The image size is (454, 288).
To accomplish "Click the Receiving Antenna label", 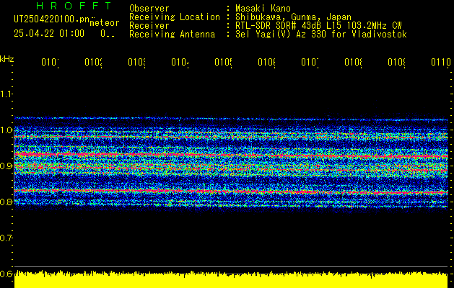I will pyautogui.click(x=173, y=35).
